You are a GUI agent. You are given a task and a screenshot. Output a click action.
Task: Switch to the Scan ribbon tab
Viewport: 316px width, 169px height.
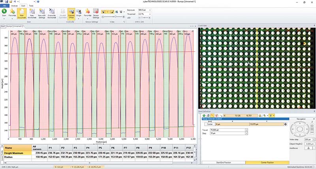pos(23,6)
